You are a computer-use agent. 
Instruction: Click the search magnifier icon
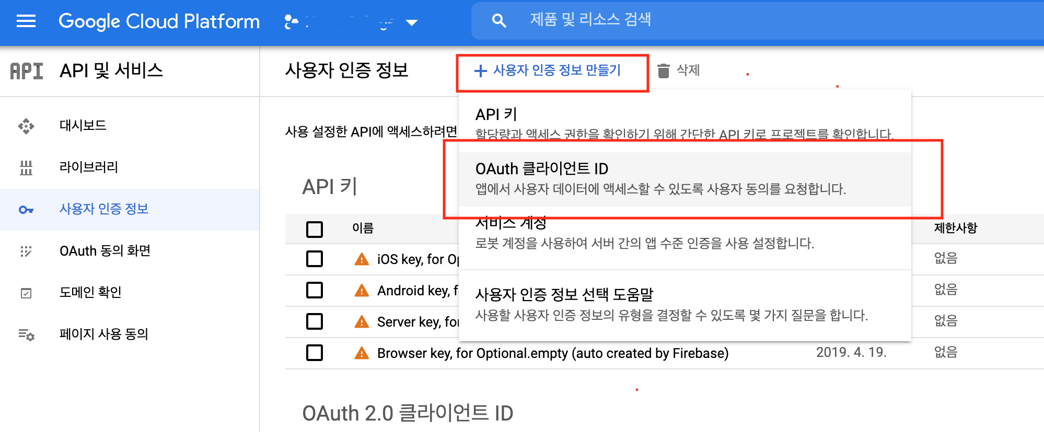499,21
